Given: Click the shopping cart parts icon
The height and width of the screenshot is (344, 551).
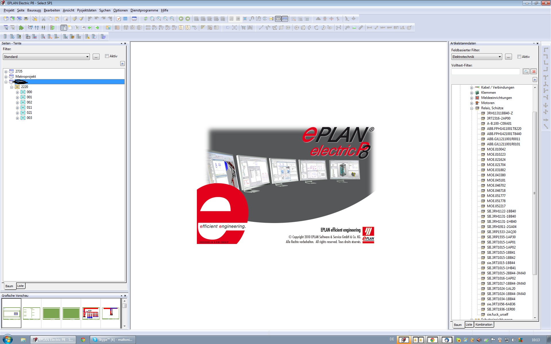Looking at the screenshot, I should coord(243,28).
